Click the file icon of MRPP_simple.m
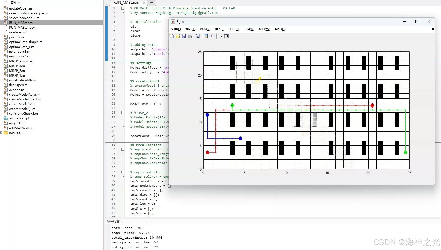441x250 pixels. pos(6,61)
